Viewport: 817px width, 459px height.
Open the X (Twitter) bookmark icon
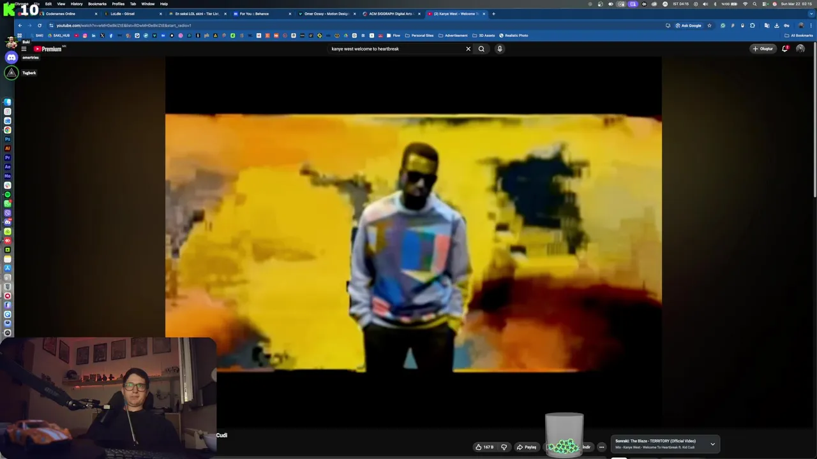click(x=102, y=36)
